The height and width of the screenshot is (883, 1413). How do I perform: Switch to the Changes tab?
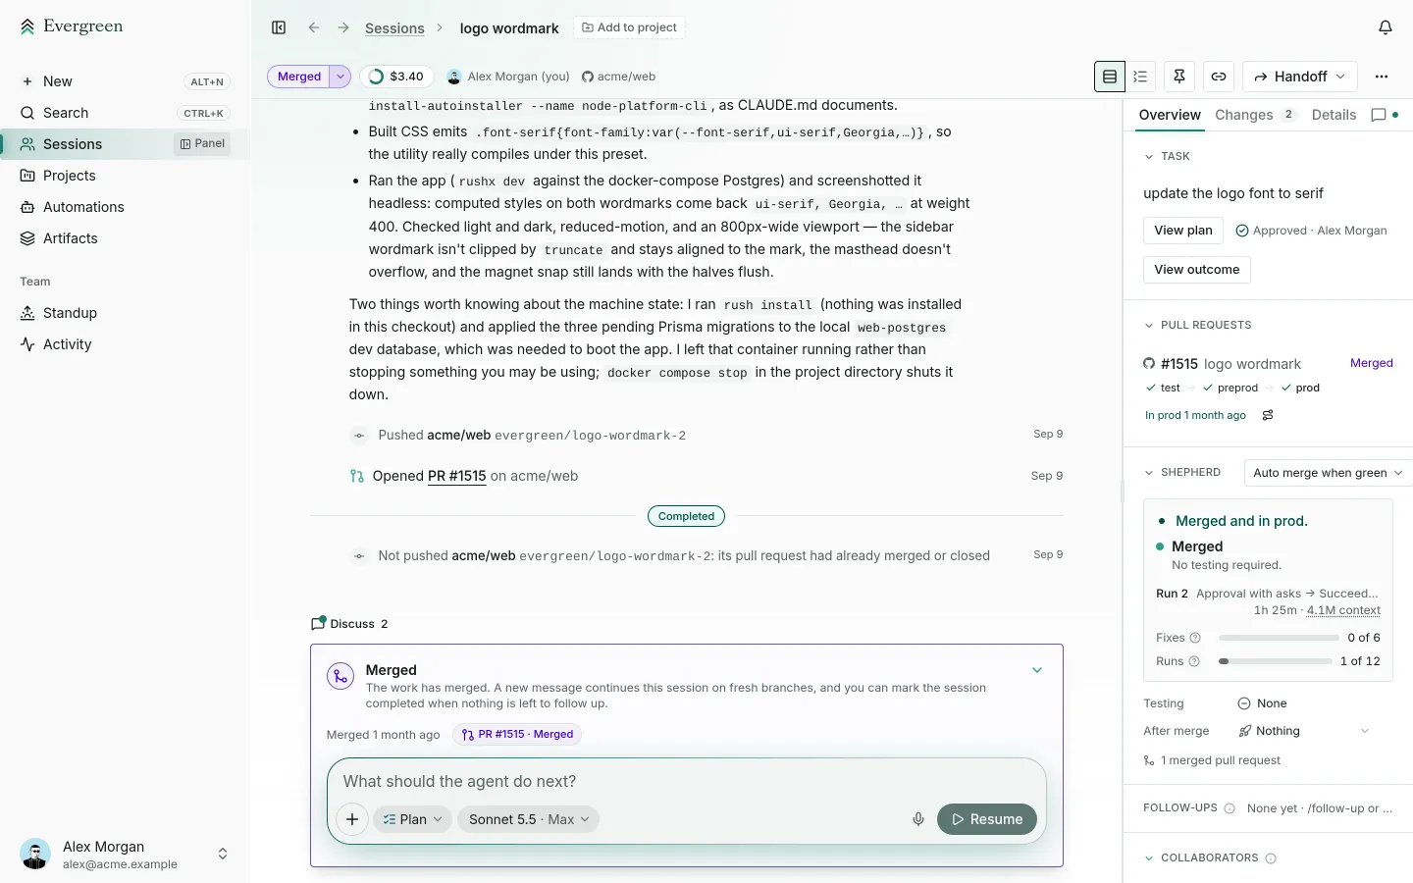[1255, 115]
